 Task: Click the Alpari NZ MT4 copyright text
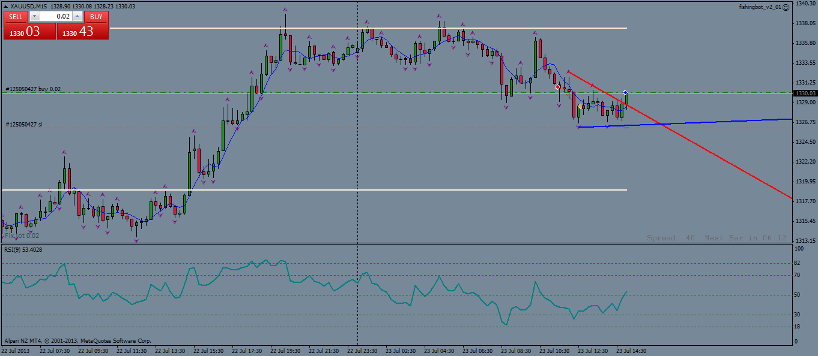click(77, 340)
